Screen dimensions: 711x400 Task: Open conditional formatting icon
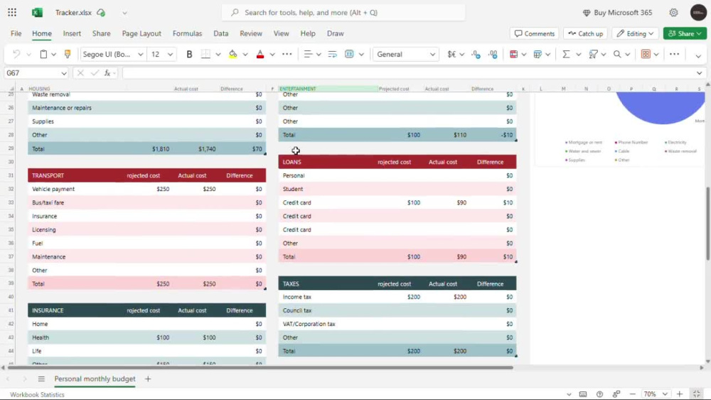[514, 55]
